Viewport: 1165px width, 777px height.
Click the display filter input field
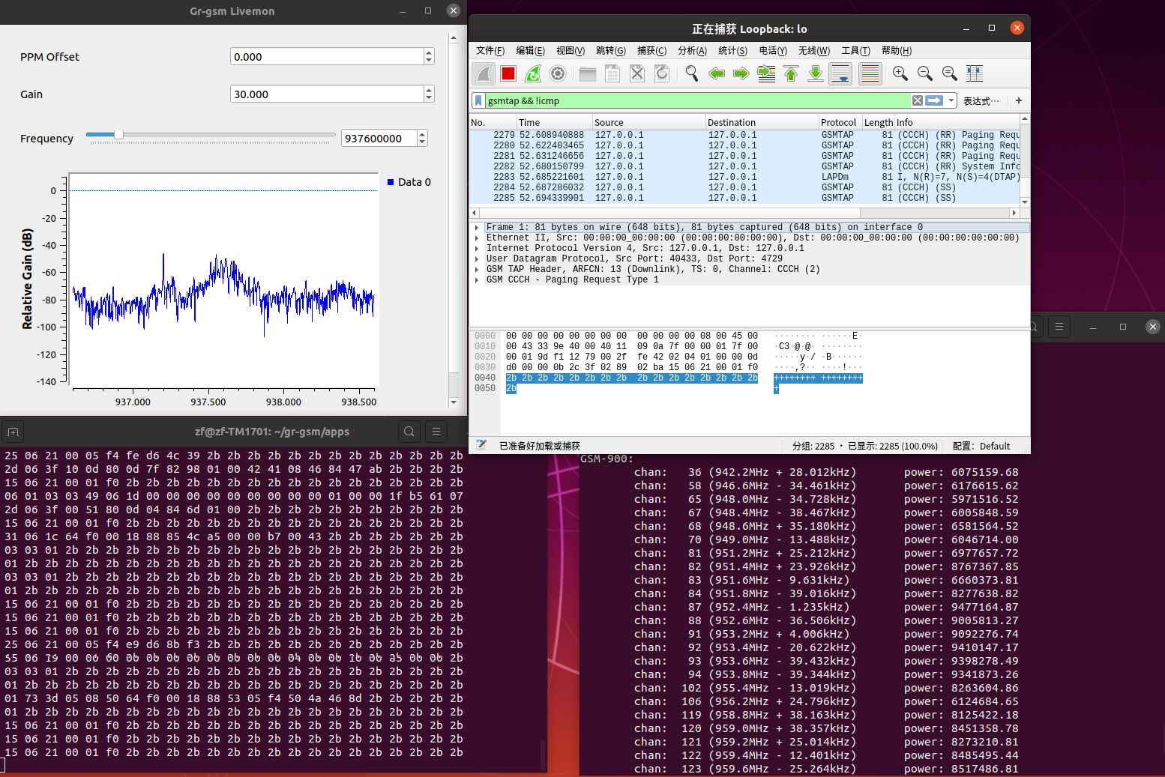click(x=697, y=100)
